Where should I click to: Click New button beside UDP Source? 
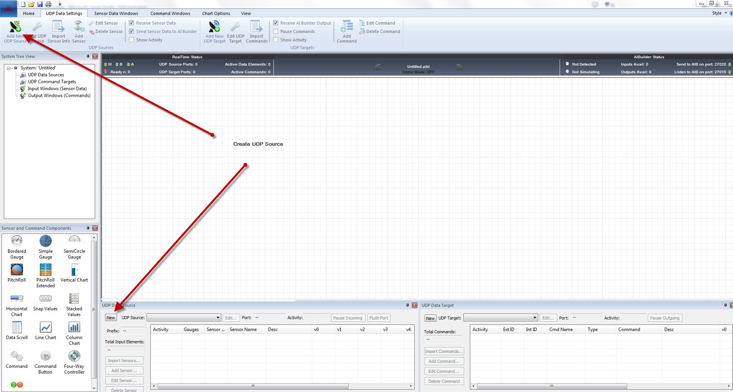111,318
